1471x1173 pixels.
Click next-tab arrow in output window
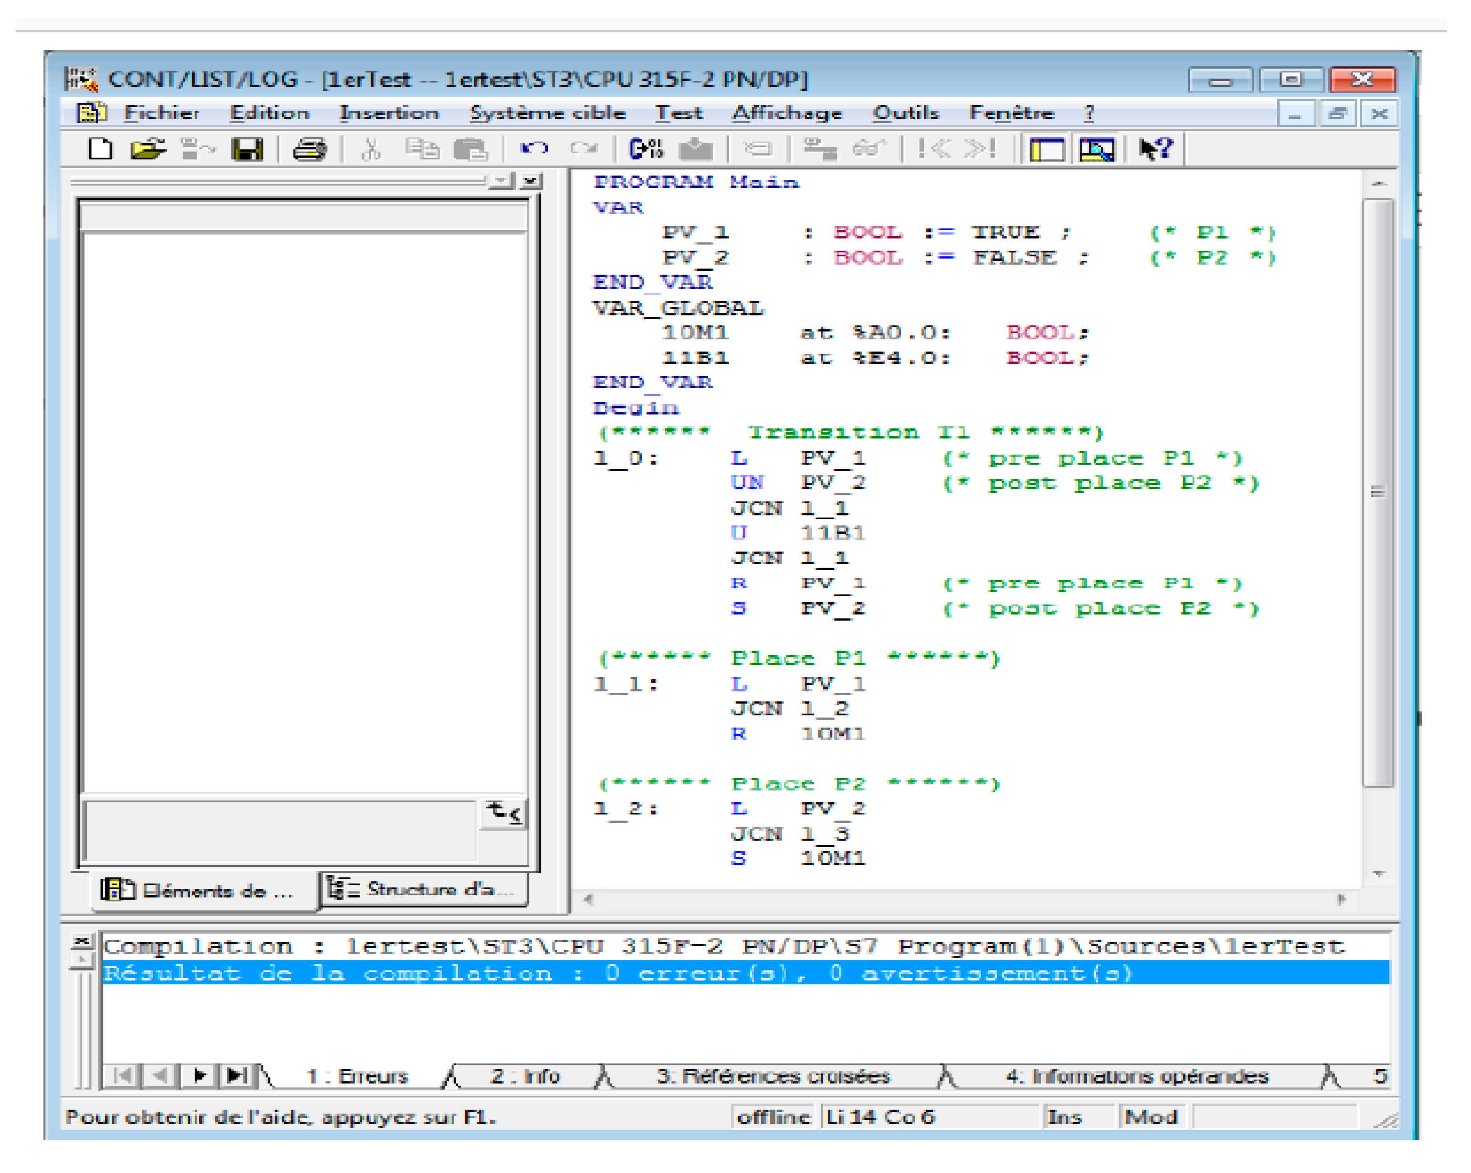pyautogui.click(x=199, y=1076)
